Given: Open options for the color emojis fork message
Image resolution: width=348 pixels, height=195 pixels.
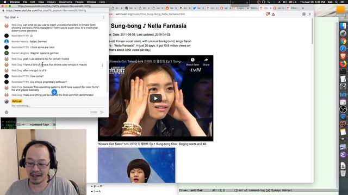Looking at the screenshot, I should click(102, 65).
